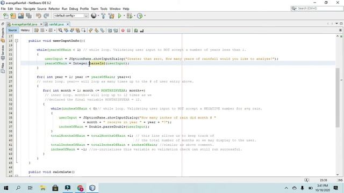Build the project with the hammer icon

[103, 16]
